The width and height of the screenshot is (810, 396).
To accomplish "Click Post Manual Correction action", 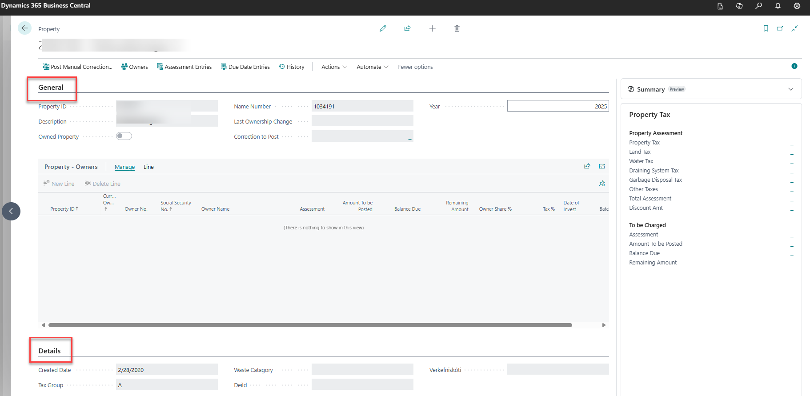I will coord(77,67).
